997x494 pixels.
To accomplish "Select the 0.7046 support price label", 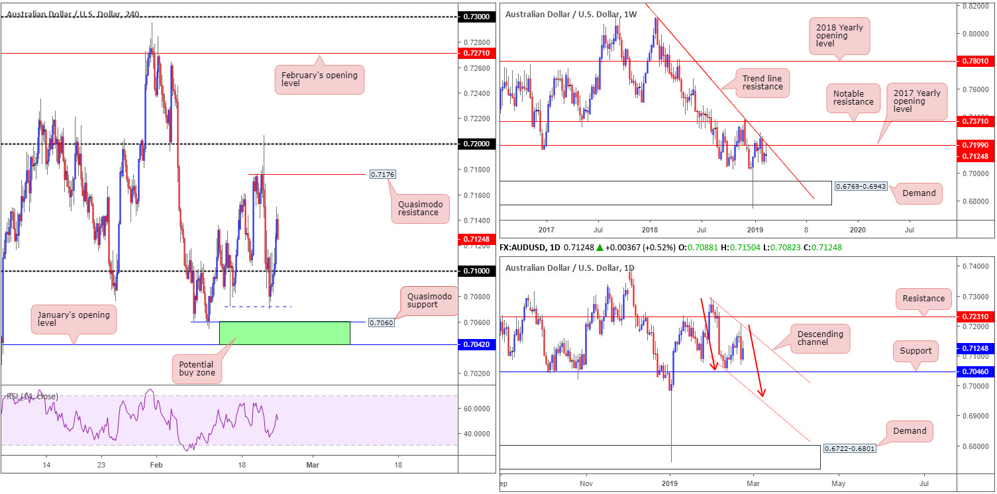I will click(x=974, y=372).
